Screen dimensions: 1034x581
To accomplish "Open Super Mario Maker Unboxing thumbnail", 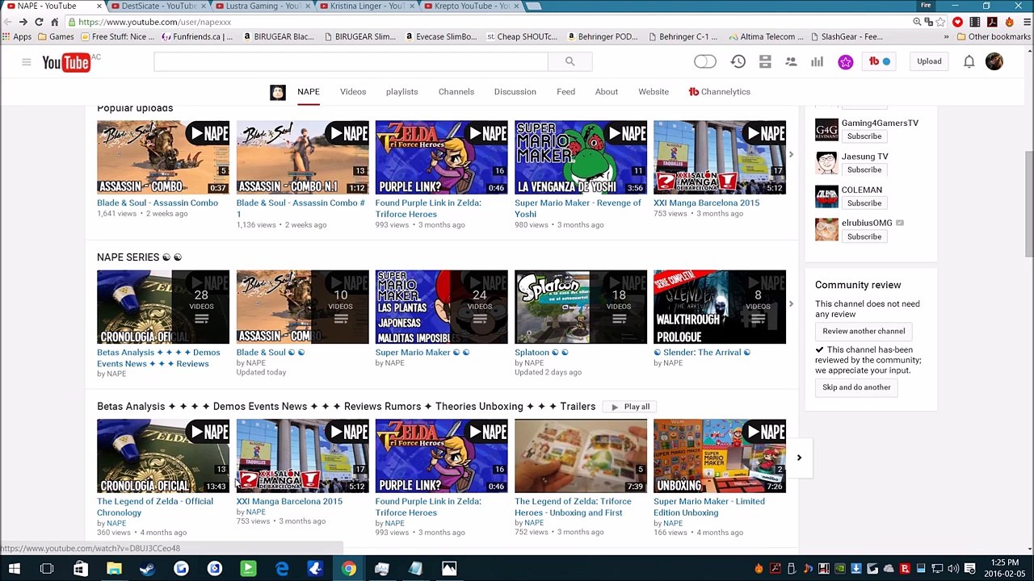I will (x=720, y=456).
